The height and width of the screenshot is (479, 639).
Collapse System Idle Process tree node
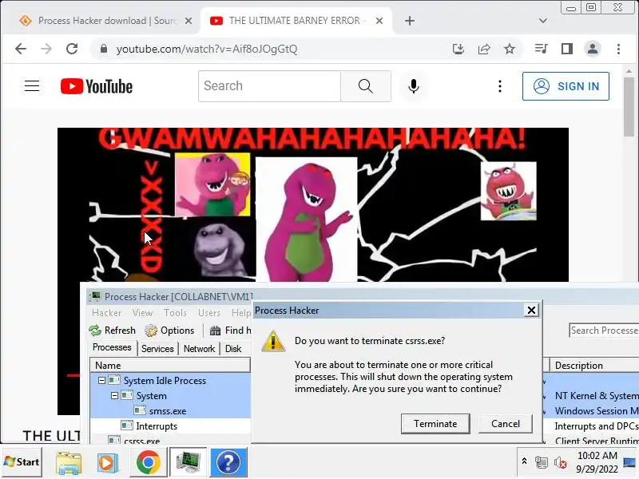tap(101, 381)
